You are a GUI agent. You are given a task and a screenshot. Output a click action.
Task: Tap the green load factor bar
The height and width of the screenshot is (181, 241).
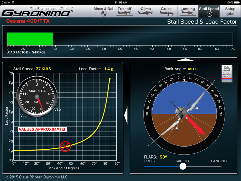[30, 39]
